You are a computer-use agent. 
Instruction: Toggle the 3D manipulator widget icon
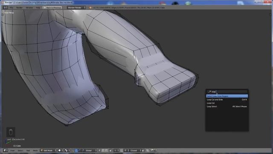click(73, 150)
